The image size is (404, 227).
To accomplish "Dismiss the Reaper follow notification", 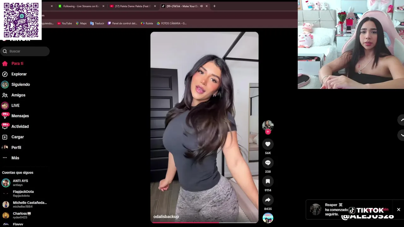I will tap(399, 210).
